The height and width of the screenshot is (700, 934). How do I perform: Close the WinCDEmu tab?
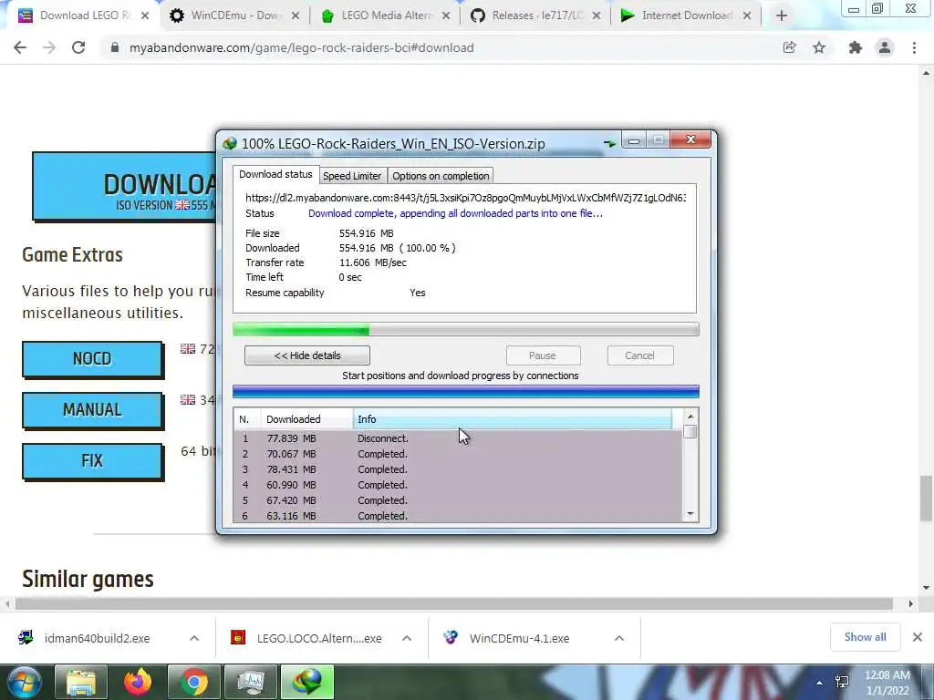(x=295, y=16)
